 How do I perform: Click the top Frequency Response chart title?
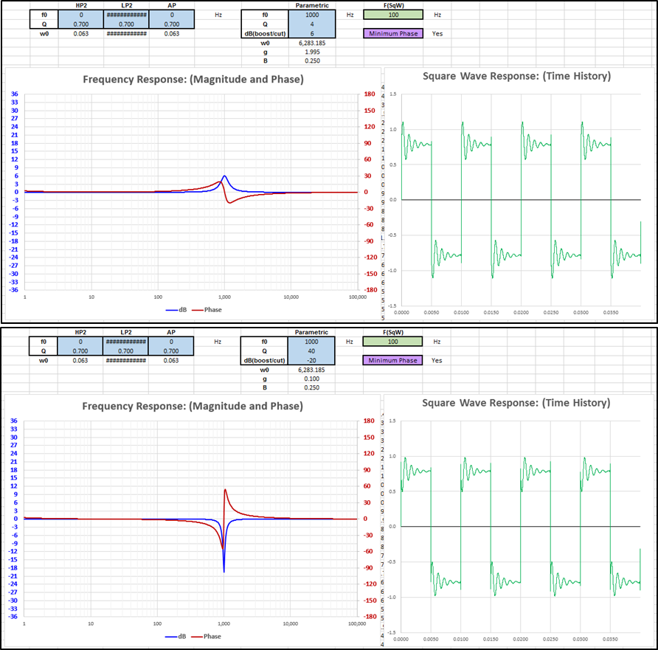pos(193,79)
